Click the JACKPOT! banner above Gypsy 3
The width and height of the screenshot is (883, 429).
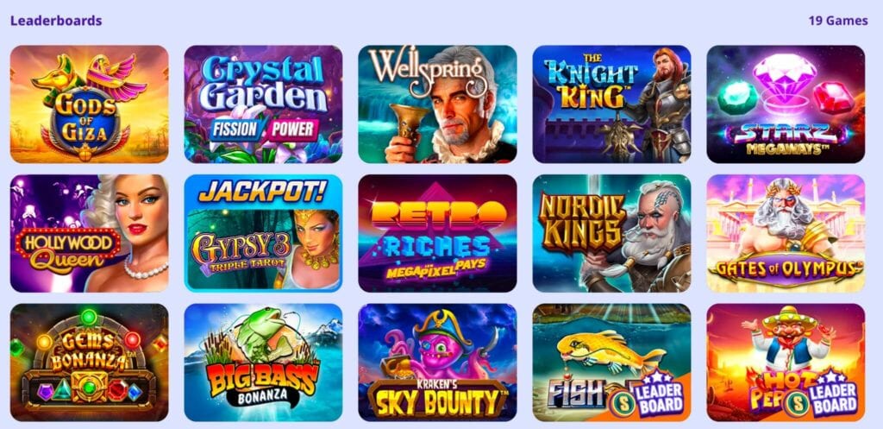(263, 192)
